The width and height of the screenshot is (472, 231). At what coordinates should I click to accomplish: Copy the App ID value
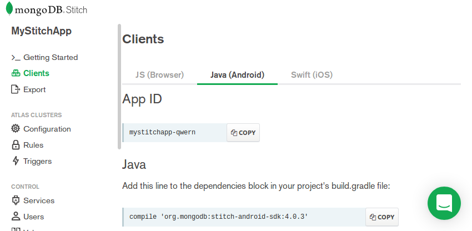click(x=243, y=133)
